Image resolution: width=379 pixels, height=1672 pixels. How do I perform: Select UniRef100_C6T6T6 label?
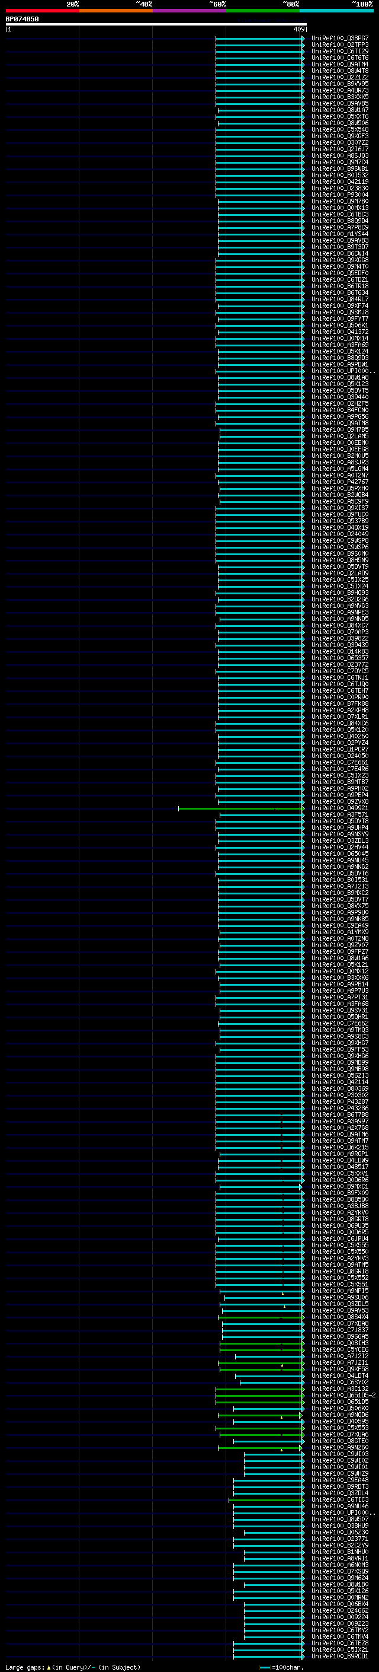(x=339, y=58)
